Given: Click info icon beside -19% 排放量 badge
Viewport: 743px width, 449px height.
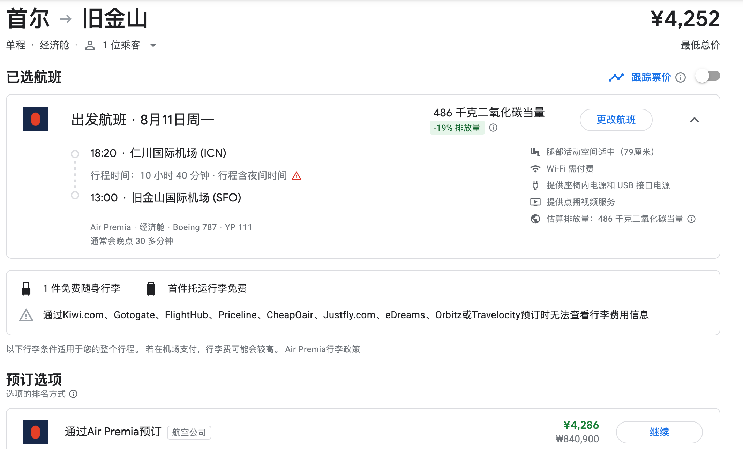Looking at the screenshot, I should pos(493,128).
